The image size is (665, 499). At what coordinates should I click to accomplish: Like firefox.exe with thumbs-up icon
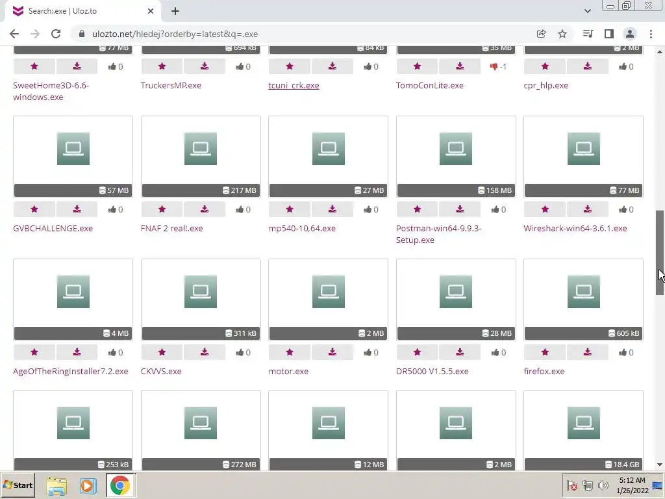tap(622, 353)
